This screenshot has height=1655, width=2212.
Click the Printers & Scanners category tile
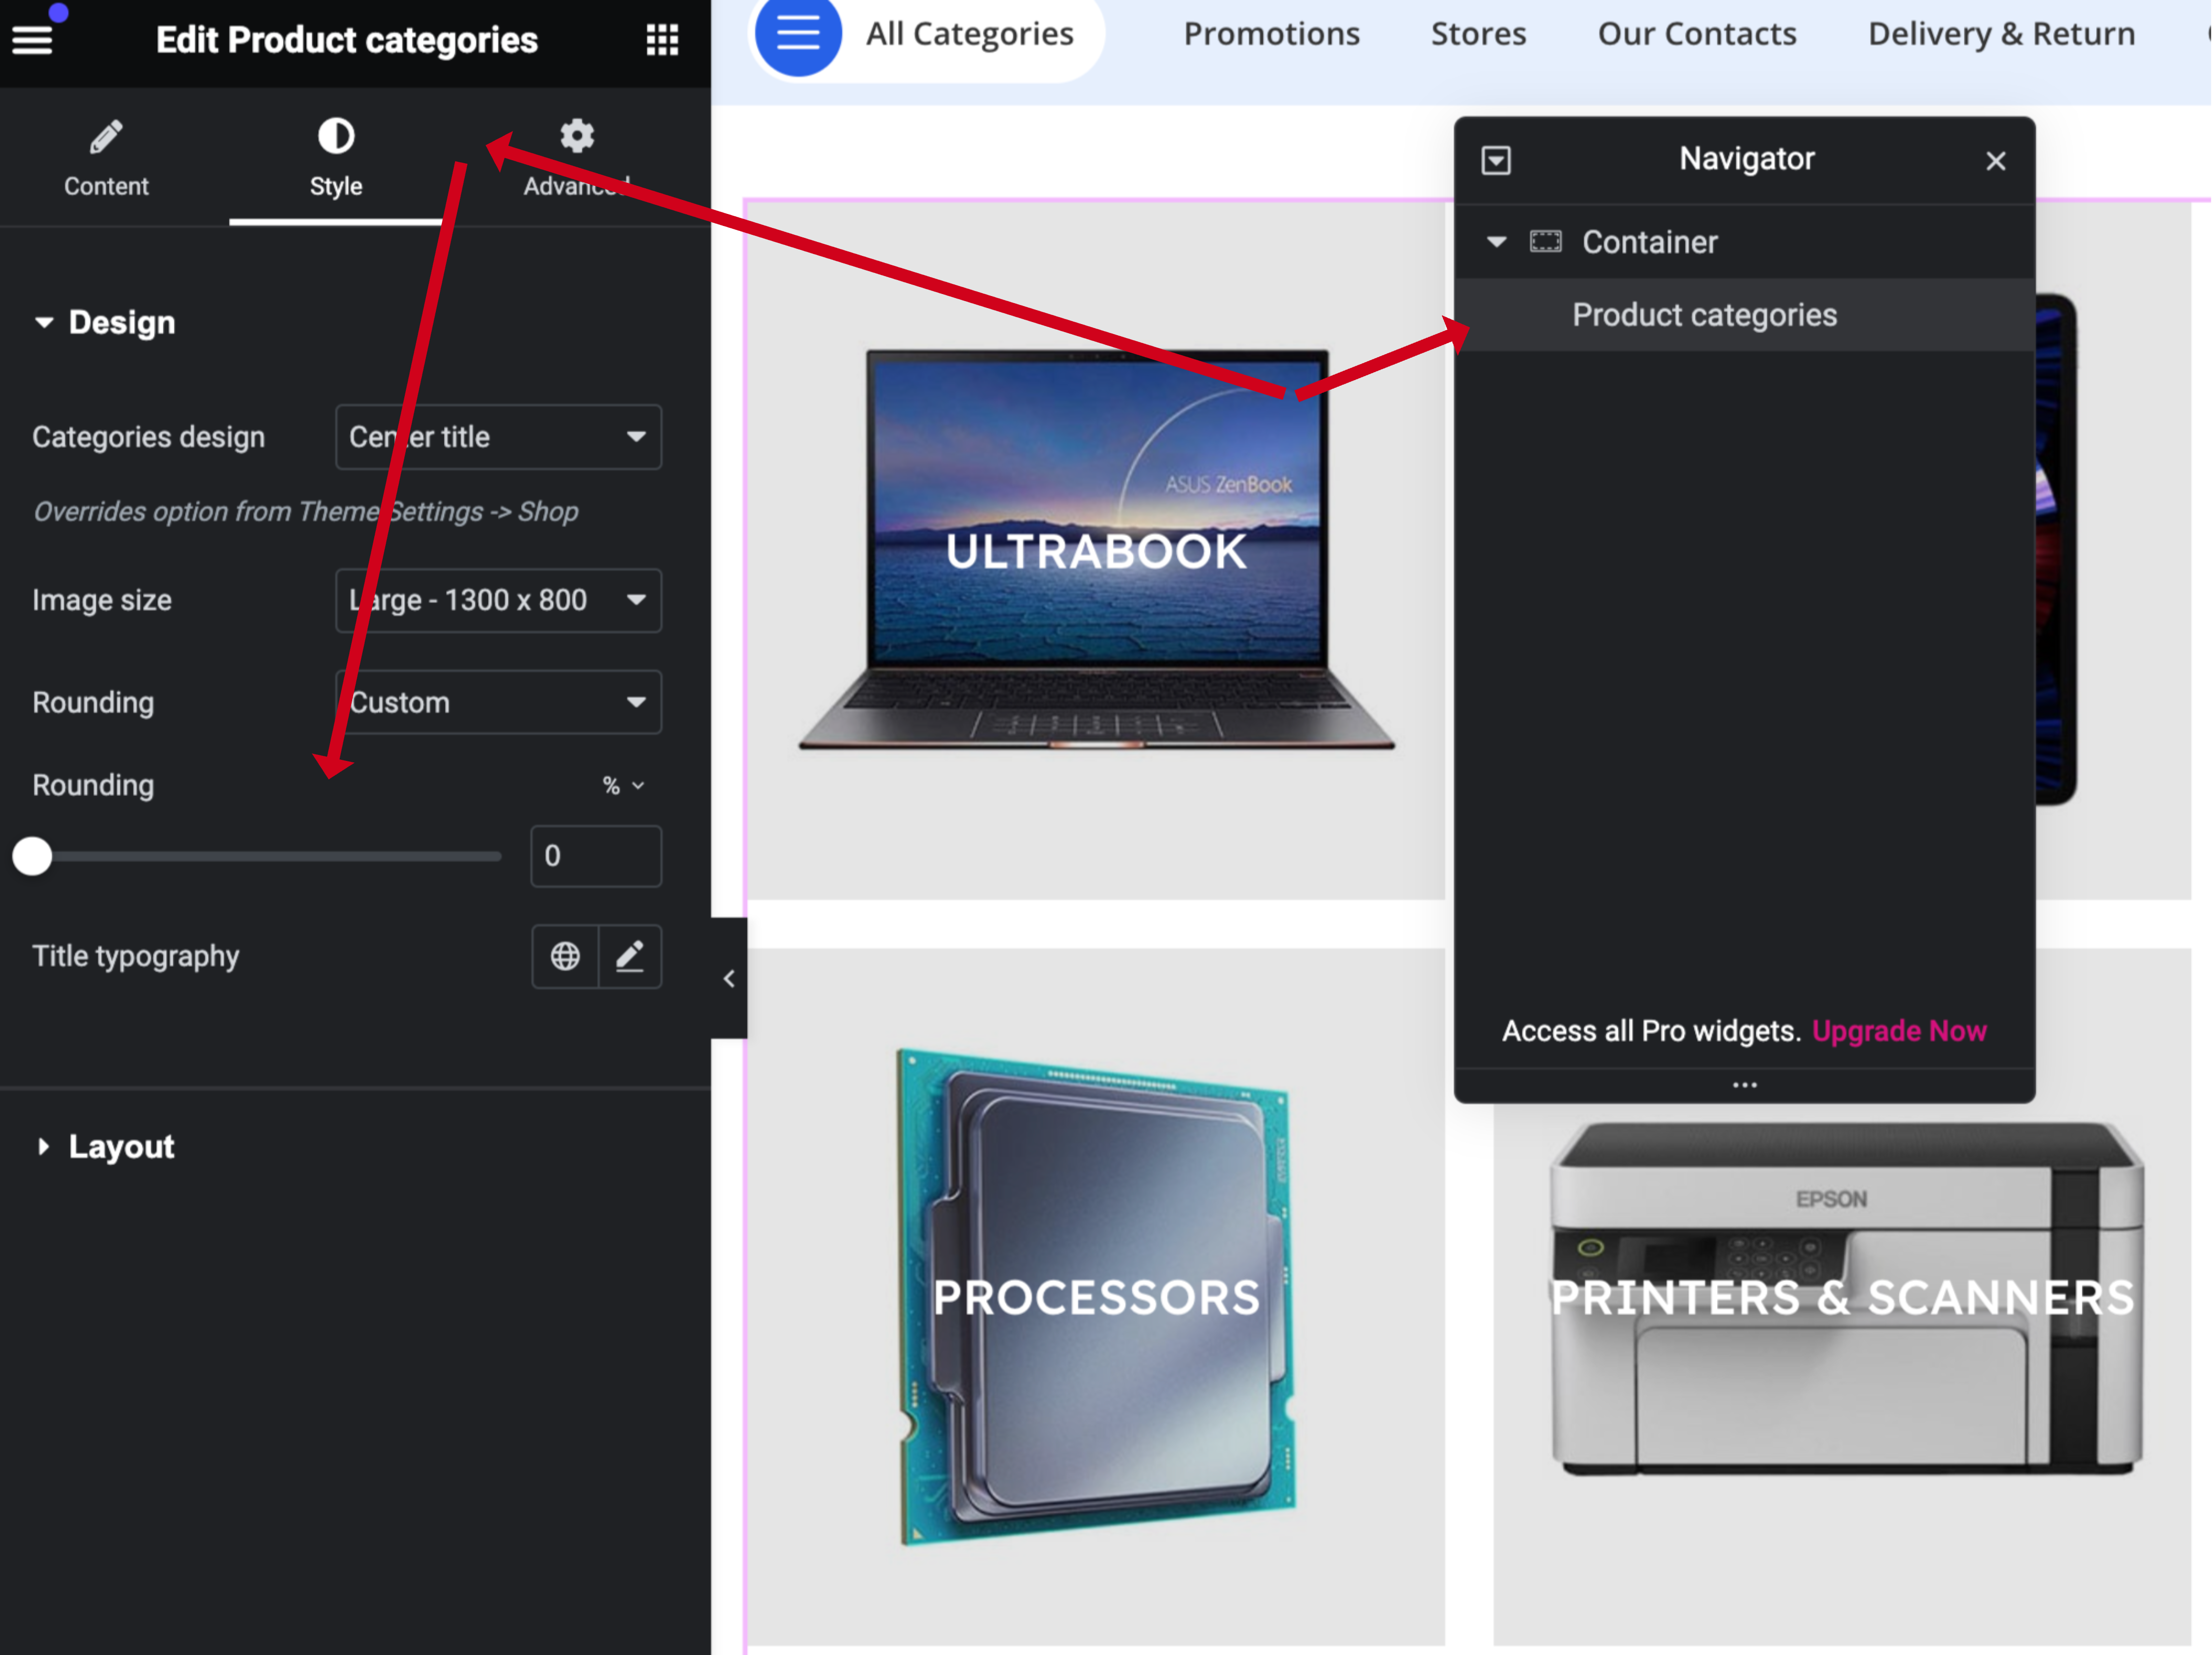click(x=1842, y=1297)
